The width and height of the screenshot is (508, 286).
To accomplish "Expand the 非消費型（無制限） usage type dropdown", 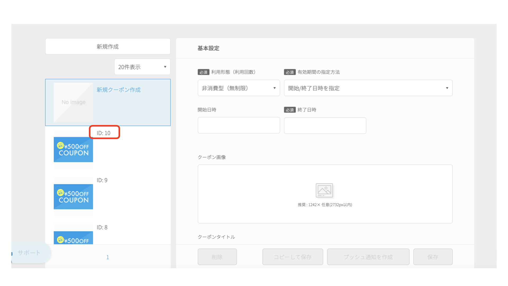I will point(239,88).
